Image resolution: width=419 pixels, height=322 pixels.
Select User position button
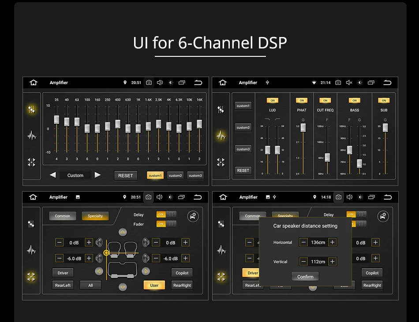(x=154, y=285)
